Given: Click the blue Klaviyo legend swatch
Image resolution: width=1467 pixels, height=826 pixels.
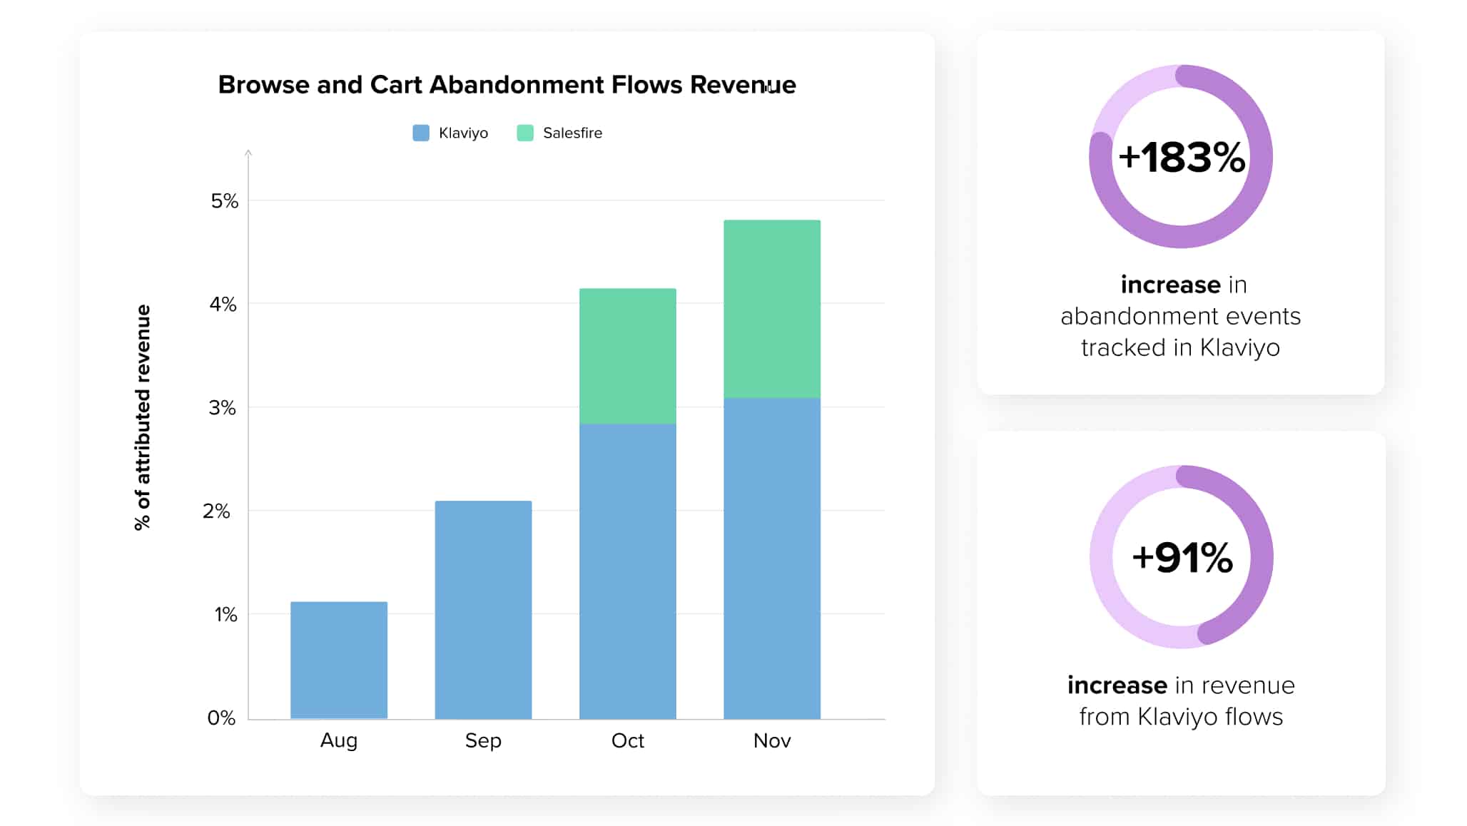Looking at the screenshot, I should (x=421, y=133).
